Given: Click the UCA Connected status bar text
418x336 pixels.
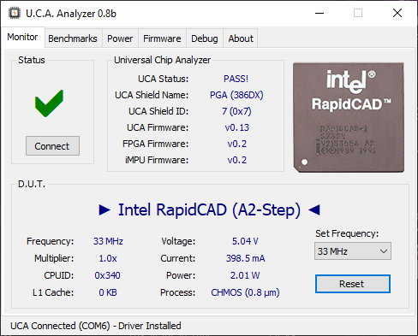Looking at the screenshot, I should point(96,326).
